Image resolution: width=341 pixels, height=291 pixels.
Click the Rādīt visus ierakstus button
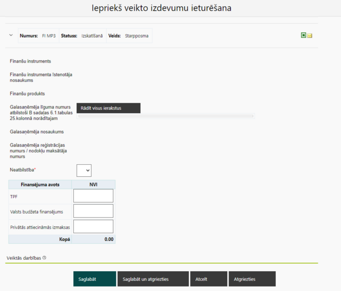pos(109,108)
